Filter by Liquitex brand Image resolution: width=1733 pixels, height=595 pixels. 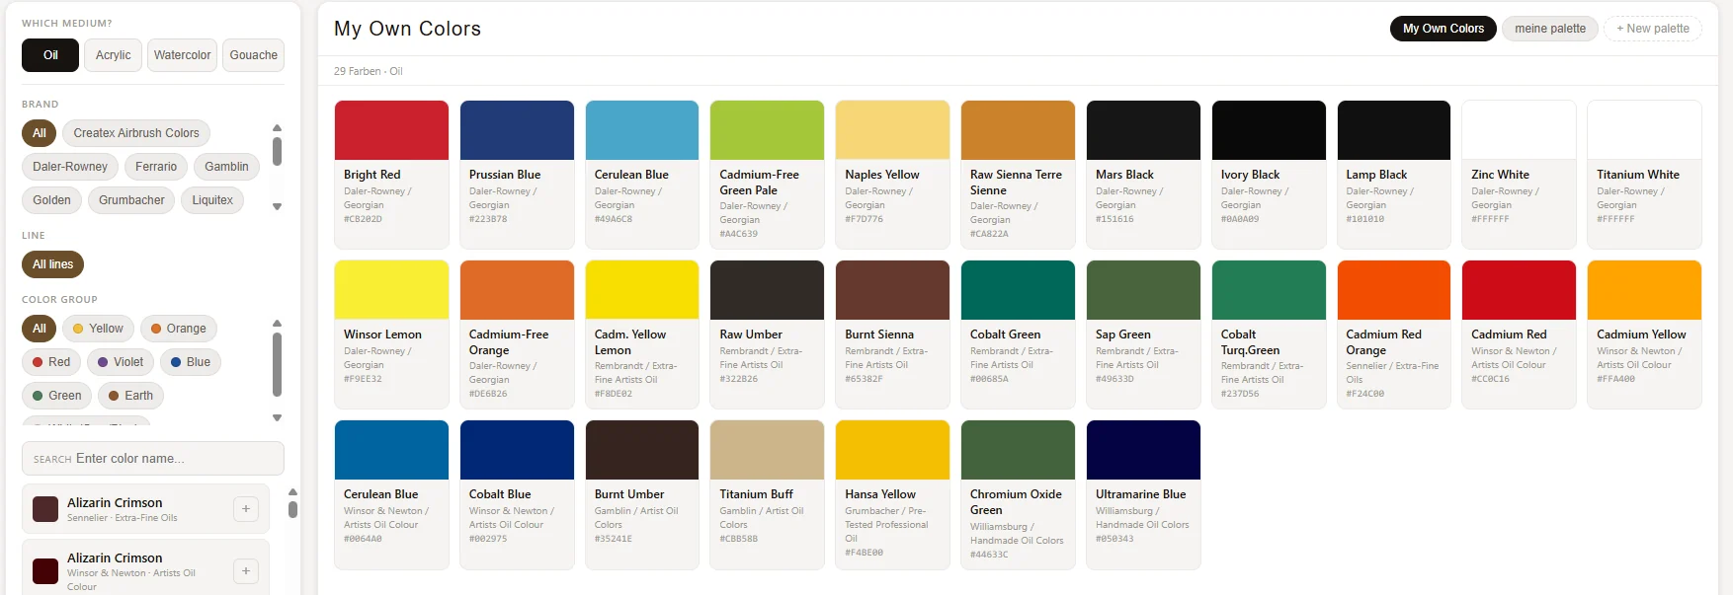coord(212,200)
